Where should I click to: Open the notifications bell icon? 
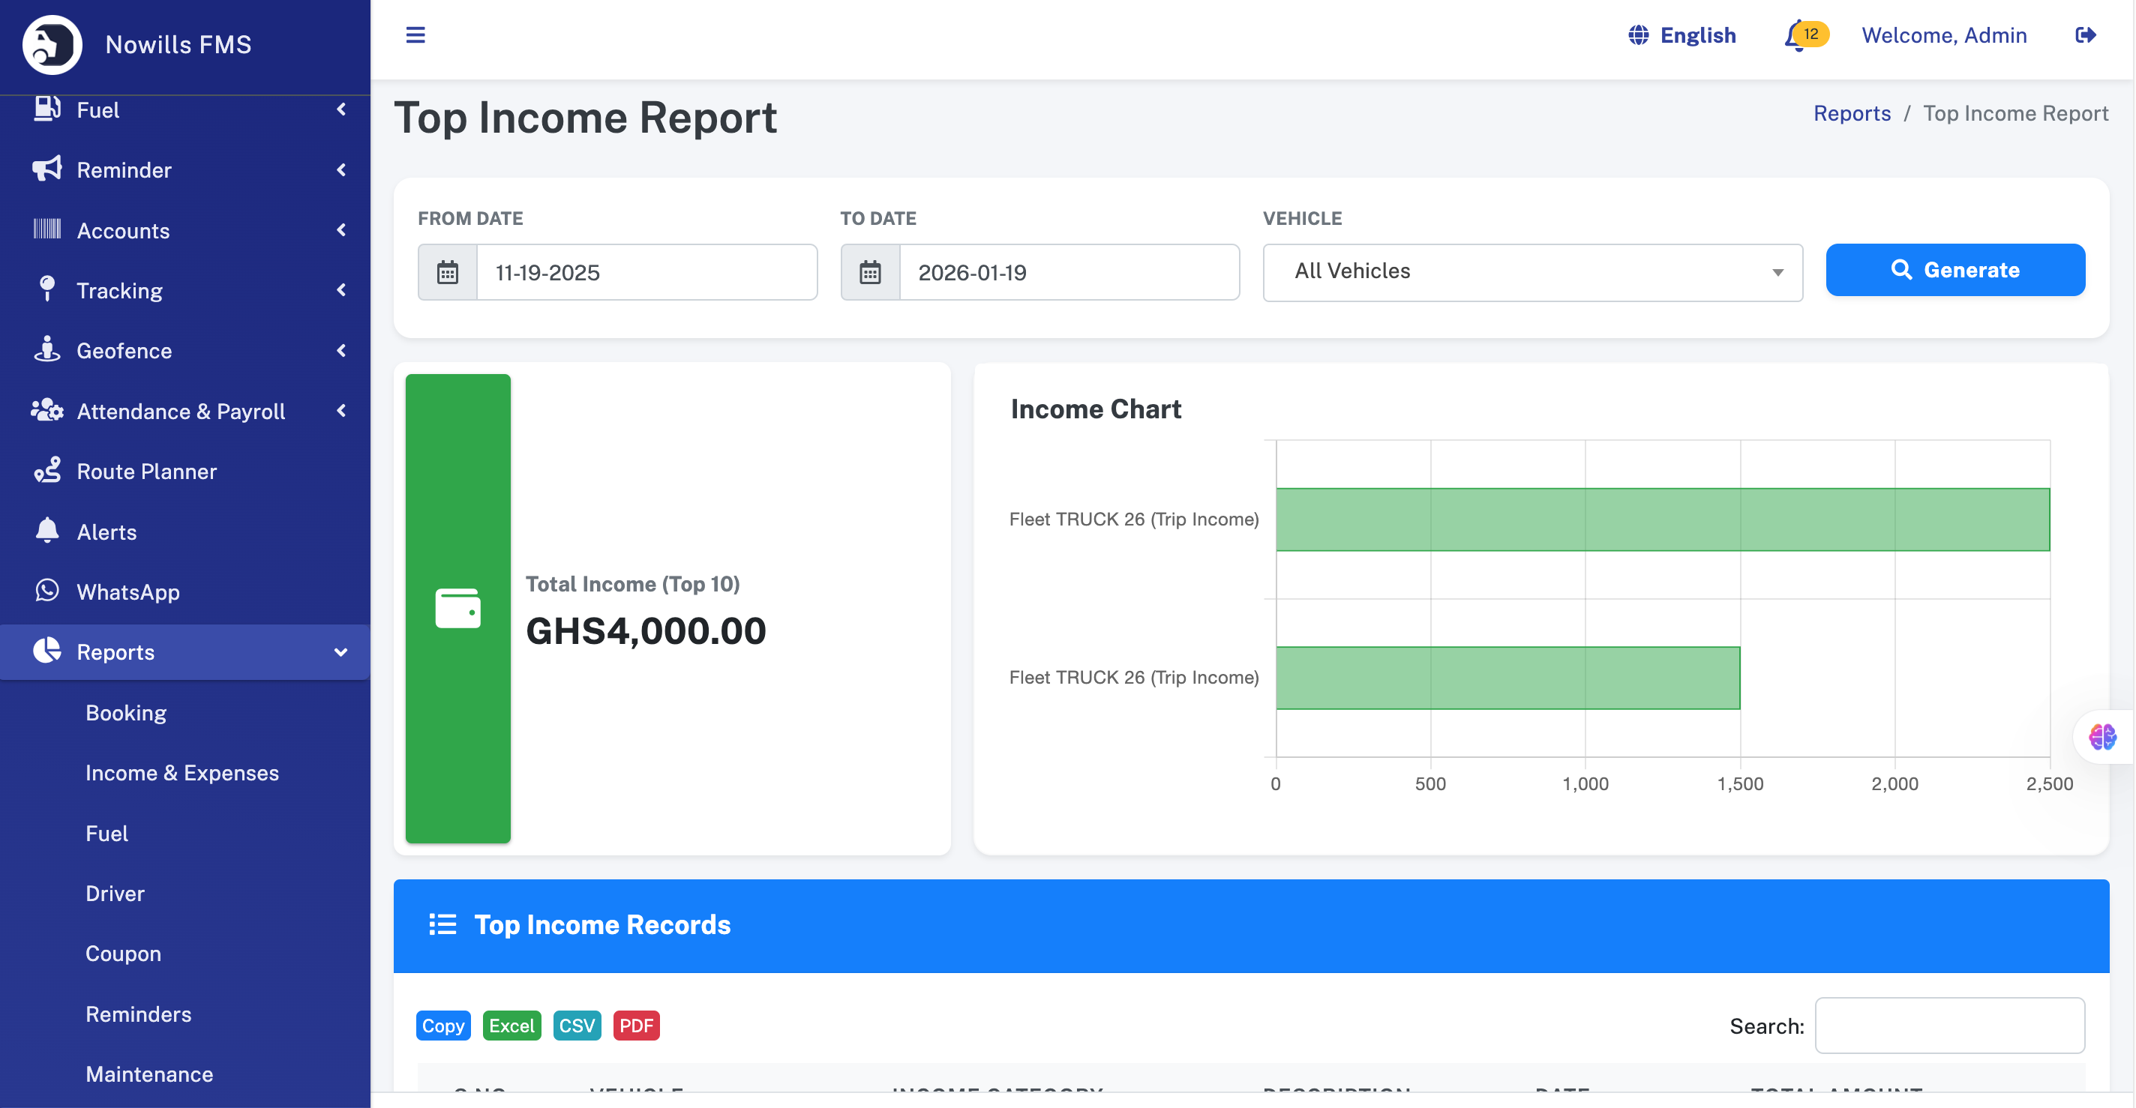1796,36
